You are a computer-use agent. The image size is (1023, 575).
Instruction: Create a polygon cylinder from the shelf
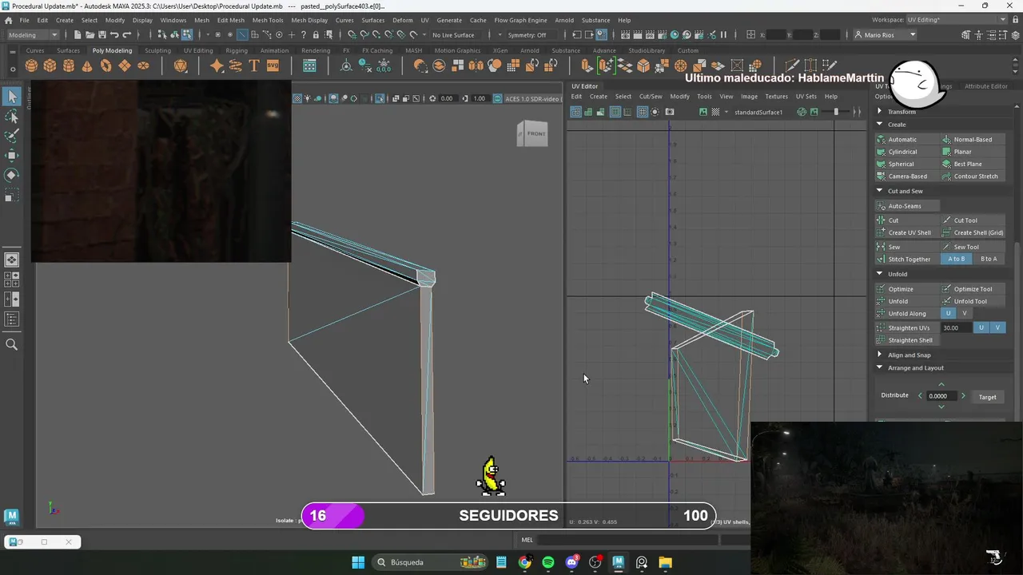pos(69,66)
